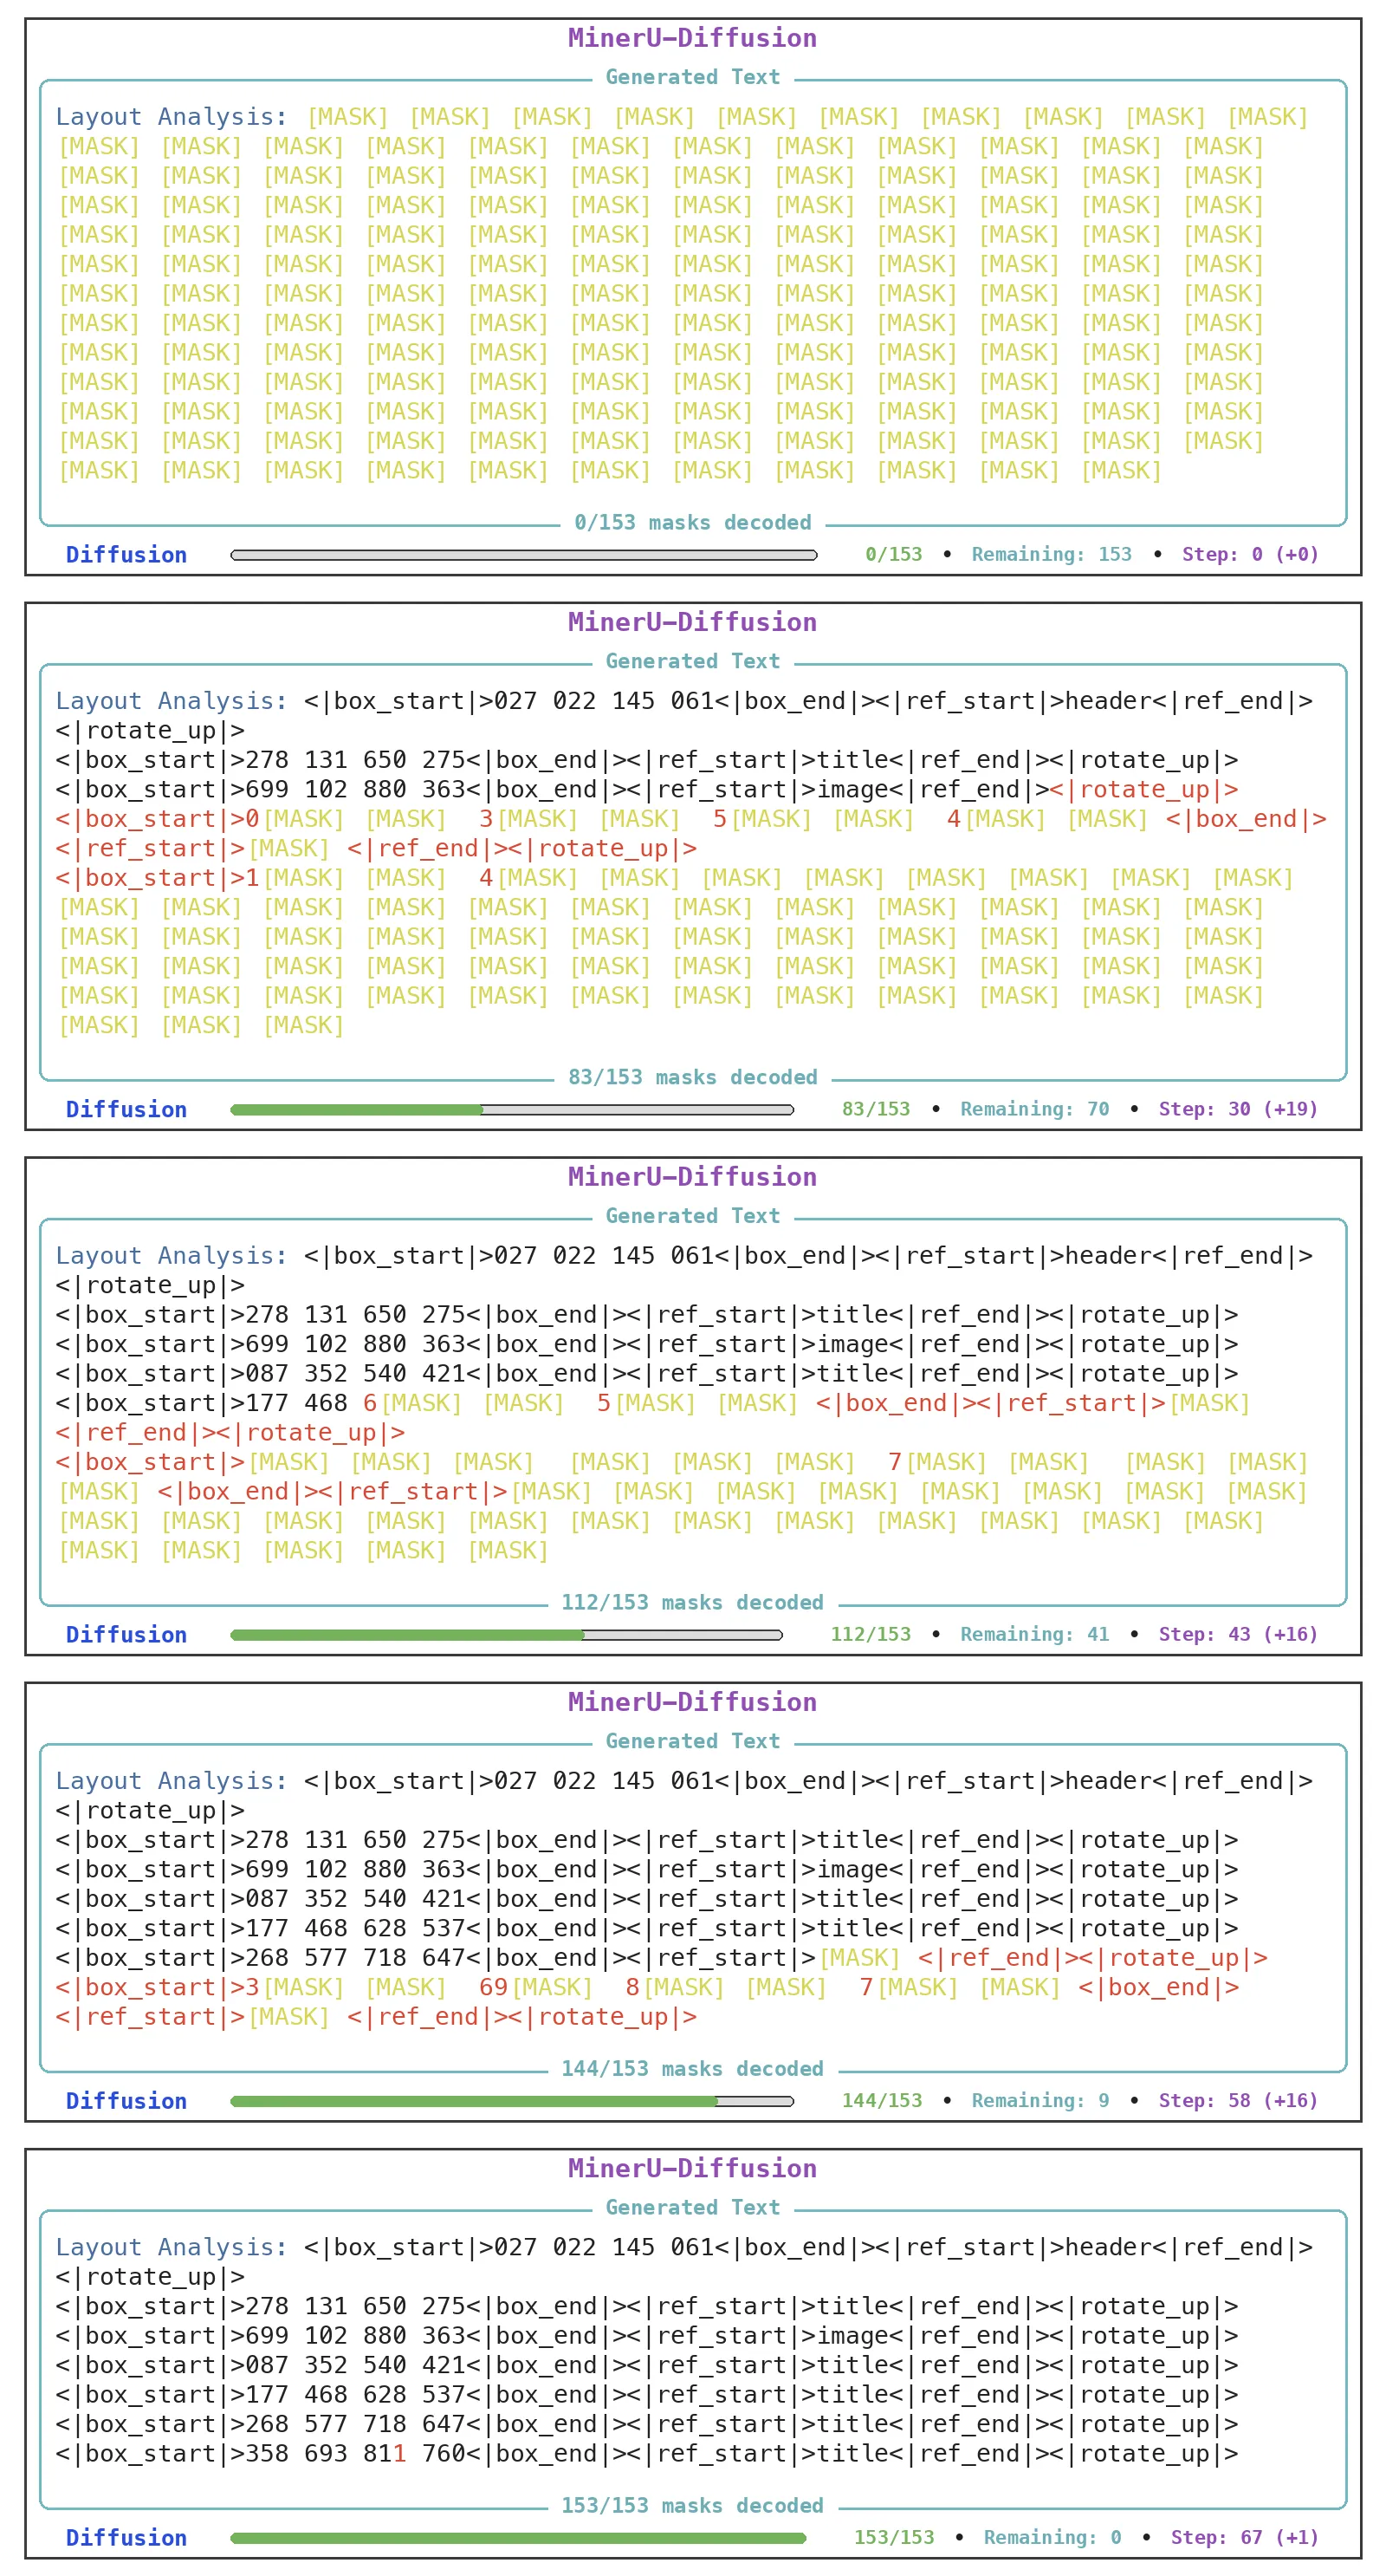
Task: Select the Generated Text heading in the Step 67 panel
Action: [x=692, y=2207]
